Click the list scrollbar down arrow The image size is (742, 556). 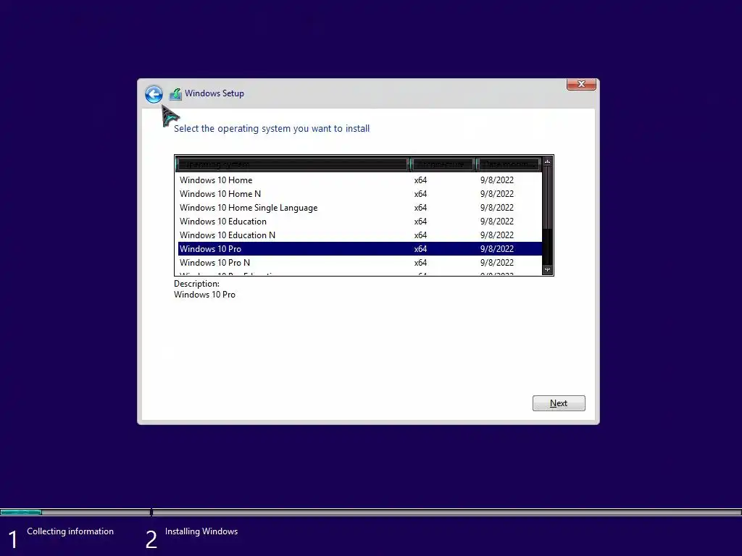point(548,269)
